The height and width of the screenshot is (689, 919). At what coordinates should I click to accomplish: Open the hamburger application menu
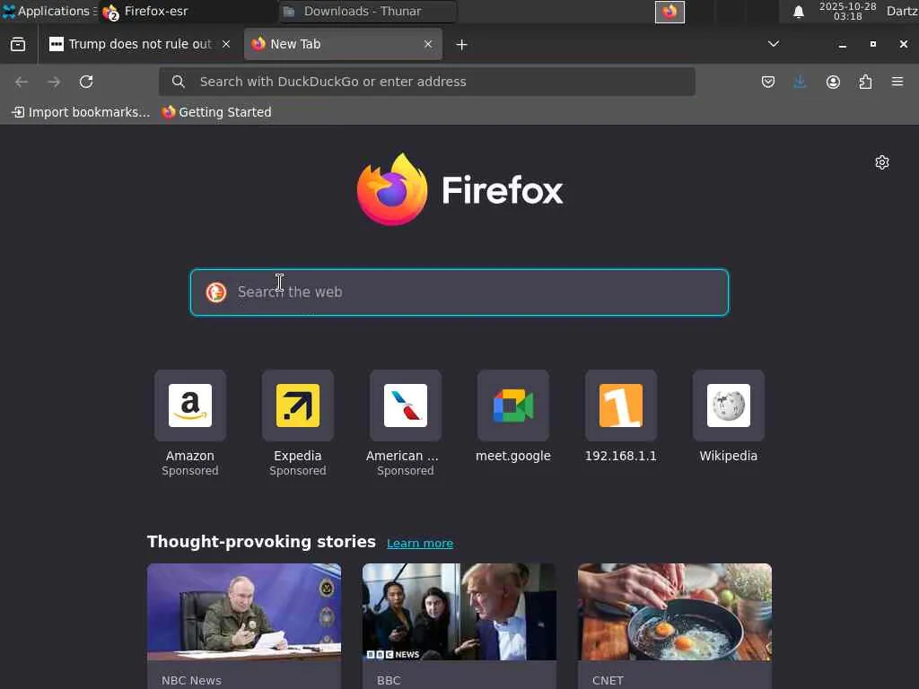(897, 82)
